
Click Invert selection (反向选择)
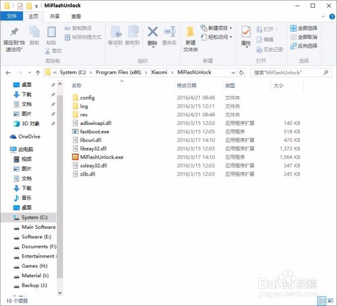tap(304, 46)
